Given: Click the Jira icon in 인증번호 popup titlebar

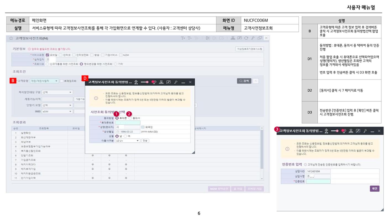Looking at the screenshot, I should coord(326,131).
